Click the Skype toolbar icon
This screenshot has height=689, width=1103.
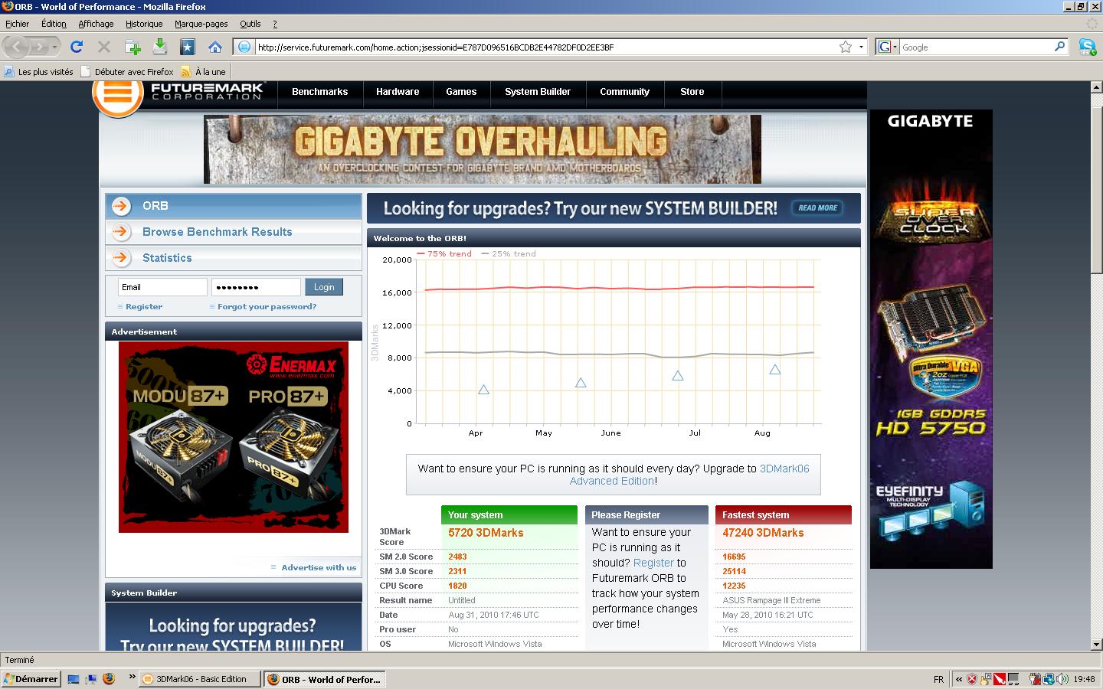pyautogui.click(x=1087, y=47)
